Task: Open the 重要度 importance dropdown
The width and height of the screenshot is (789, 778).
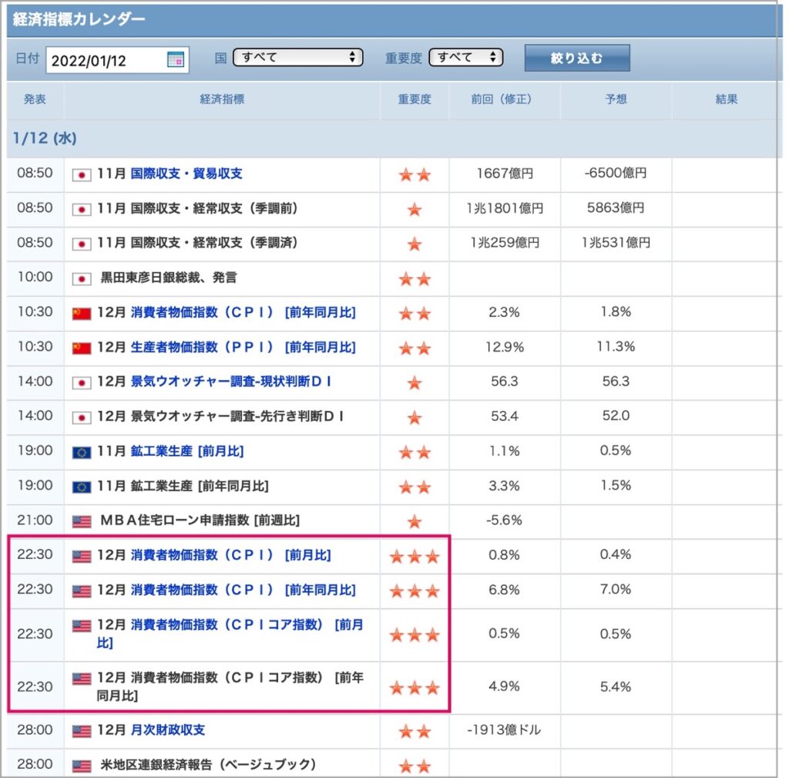Action: pyautogui.click(x=466, y=57)
